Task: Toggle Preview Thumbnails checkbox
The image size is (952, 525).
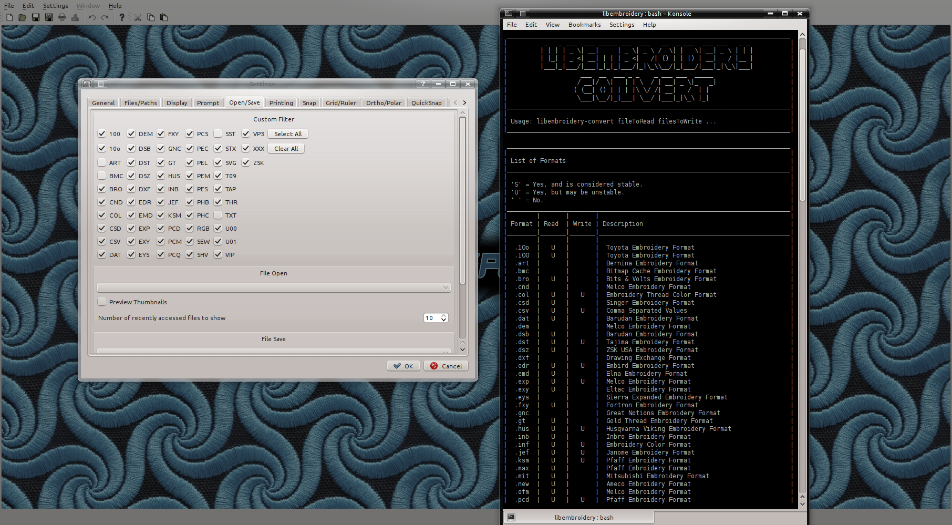Action: [x=102, y=302]
